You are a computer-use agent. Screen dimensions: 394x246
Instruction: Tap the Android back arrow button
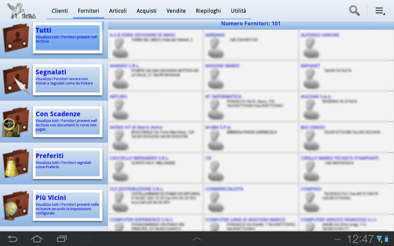click(12, 239)
